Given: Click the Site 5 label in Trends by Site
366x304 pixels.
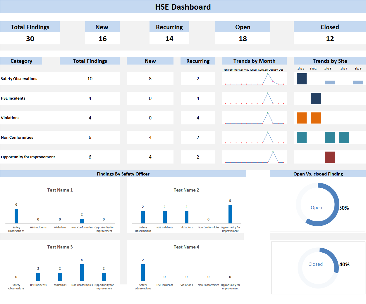Looking at the screenshot, I should pos(358,69).
